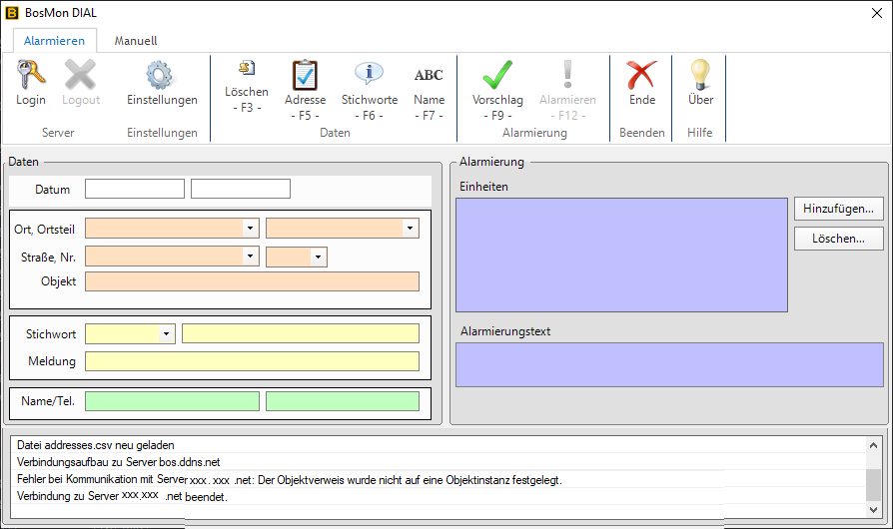The width and height of the screenshot is (893, 529).
Task: Click Löschen F3 icon
Action: coord(246,68)
